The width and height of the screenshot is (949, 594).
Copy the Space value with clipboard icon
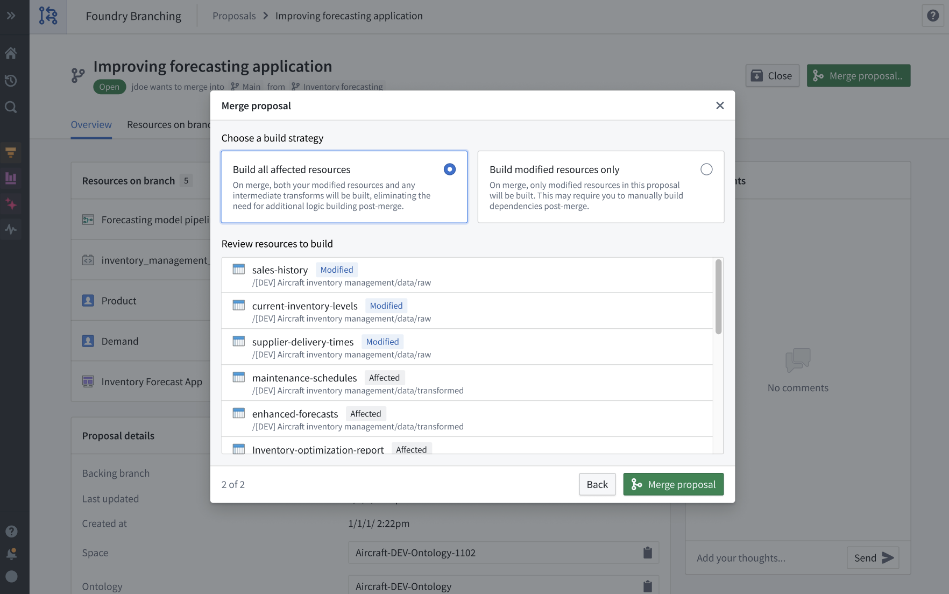648,553
